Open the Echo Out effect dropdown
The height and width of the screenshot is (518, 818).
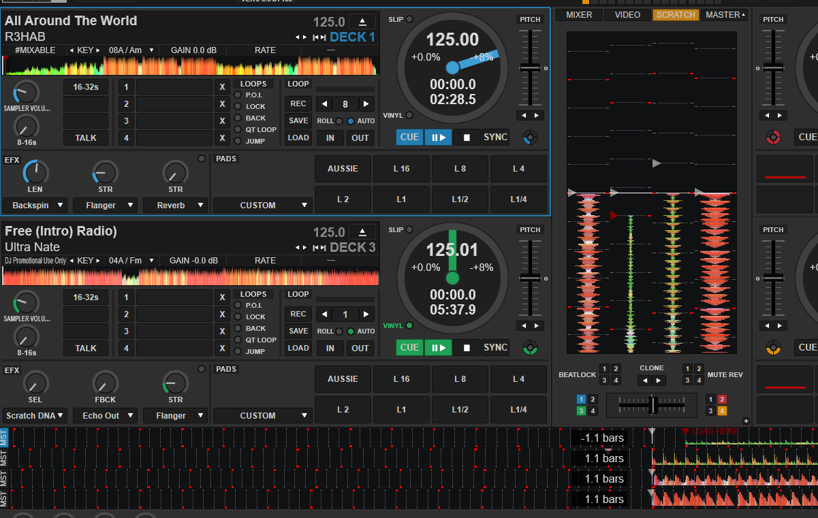[x=105, y=415]
